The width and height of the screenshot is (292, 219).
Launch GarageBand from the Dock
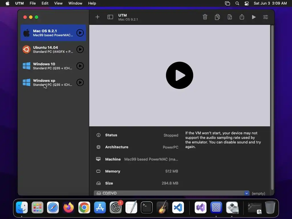162,207
